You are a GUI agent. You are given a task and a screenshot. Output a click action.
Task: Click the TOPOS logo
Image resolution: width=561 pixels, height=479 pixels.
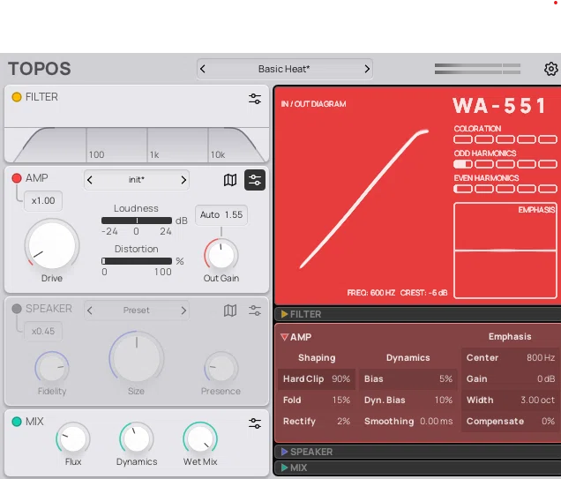[40, 69]
